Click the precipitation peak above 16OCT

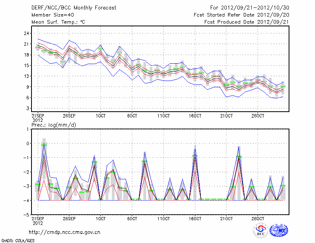point(195,146)
